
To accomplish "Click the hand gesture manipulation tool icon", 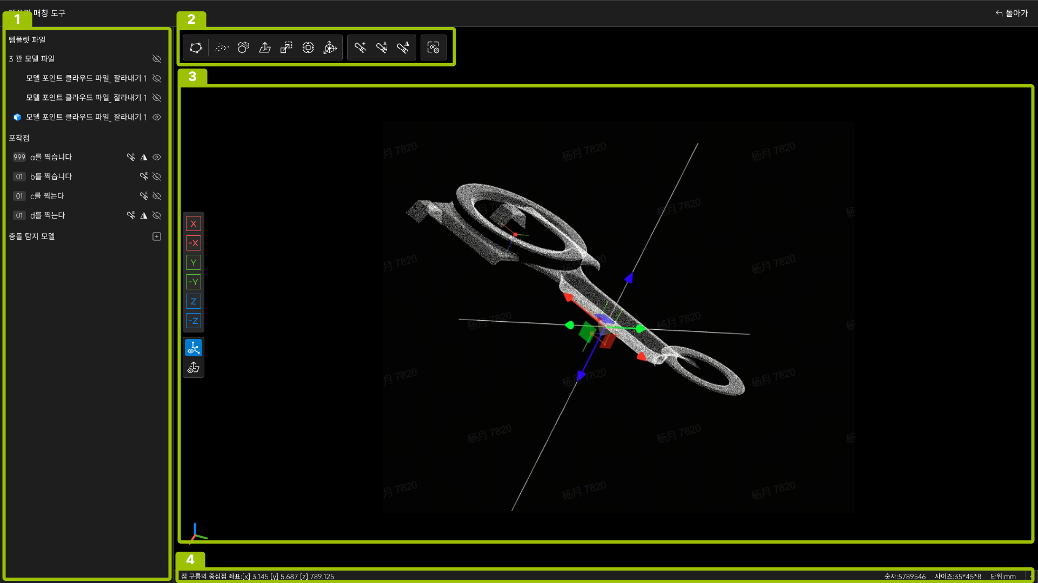I will (x=194, y=368).
